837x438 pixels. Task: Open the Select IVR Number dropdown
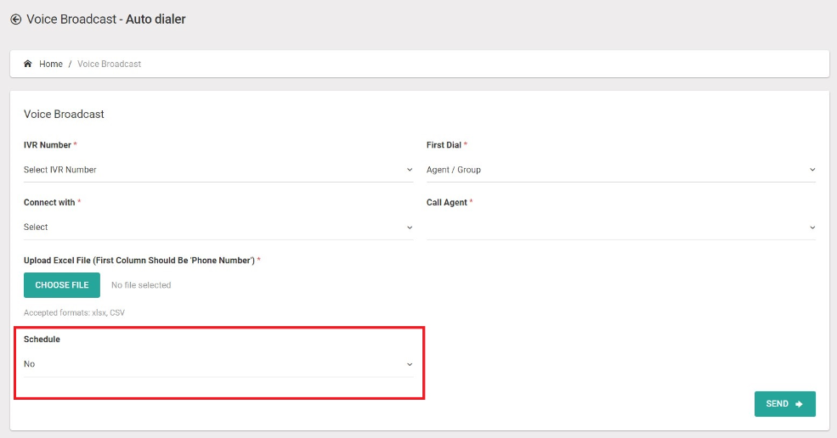[218, 170]
